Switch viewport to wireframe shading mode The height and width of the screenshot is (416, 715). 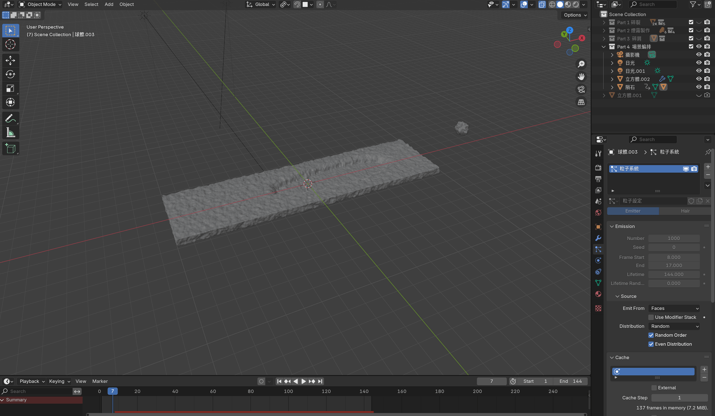[x=552, y=4]
